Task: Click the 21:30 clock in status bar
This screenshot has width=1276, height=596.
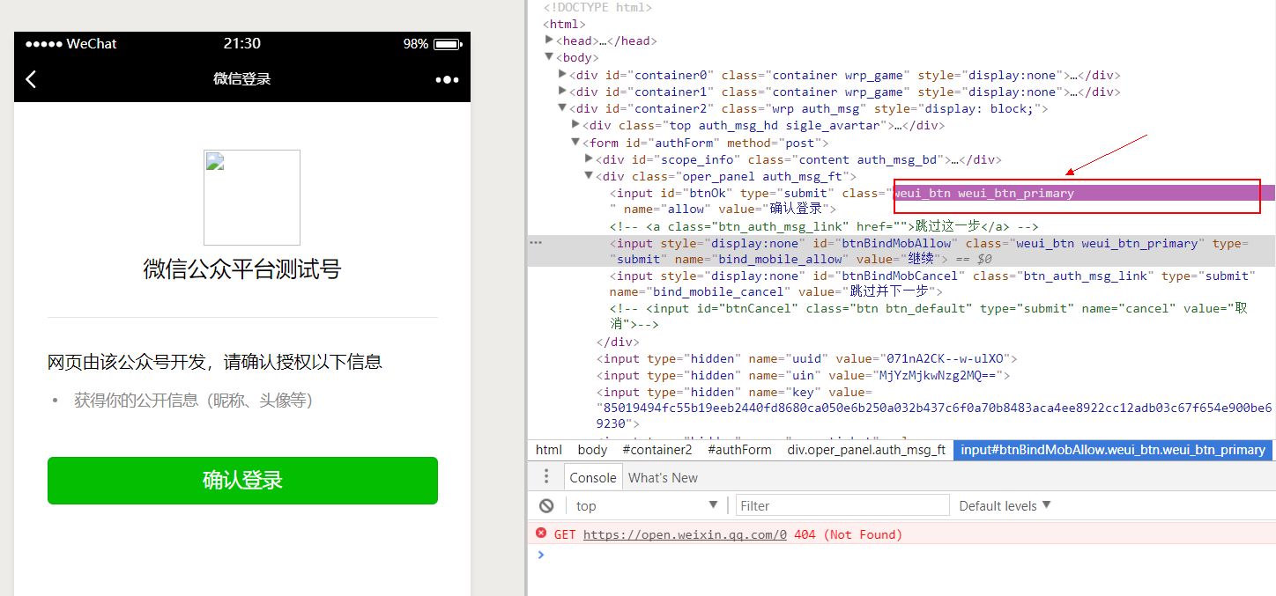Action: pos(242,44)
